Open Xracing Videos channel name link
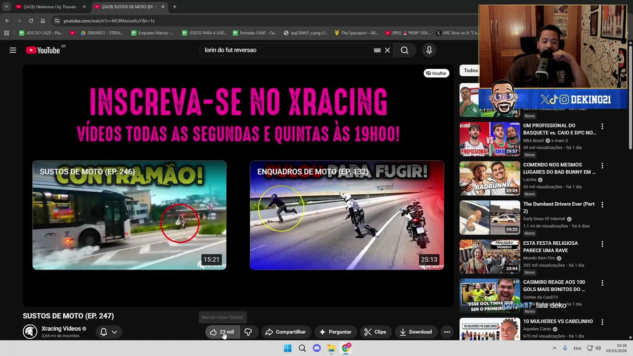 pos(61,328)
